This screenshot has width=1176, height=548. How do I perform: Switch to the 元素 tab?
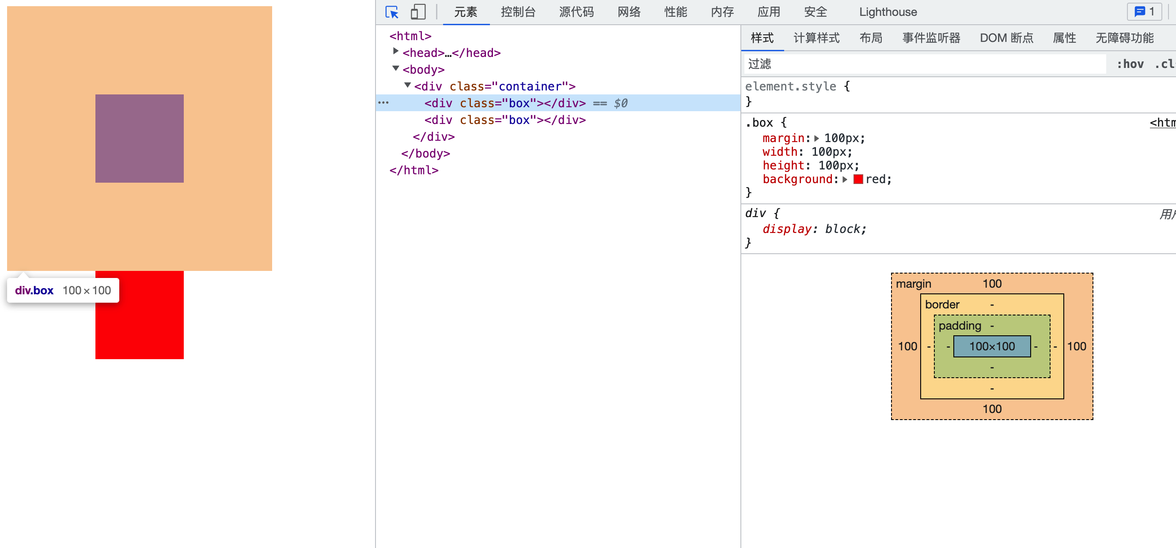coord(466,12)
